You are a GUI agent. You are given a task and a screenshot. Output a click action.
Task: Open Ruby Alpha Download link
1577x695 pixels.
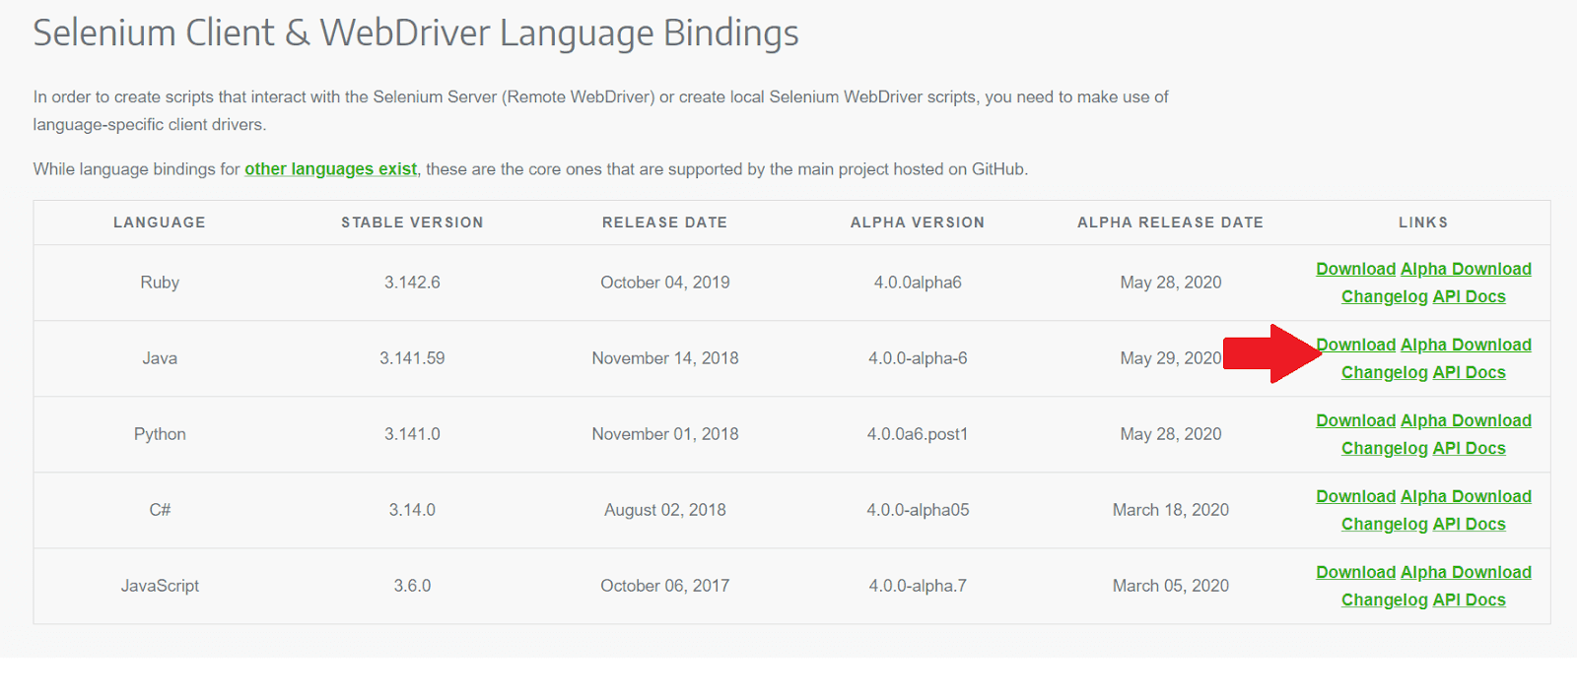(1466, 270)
